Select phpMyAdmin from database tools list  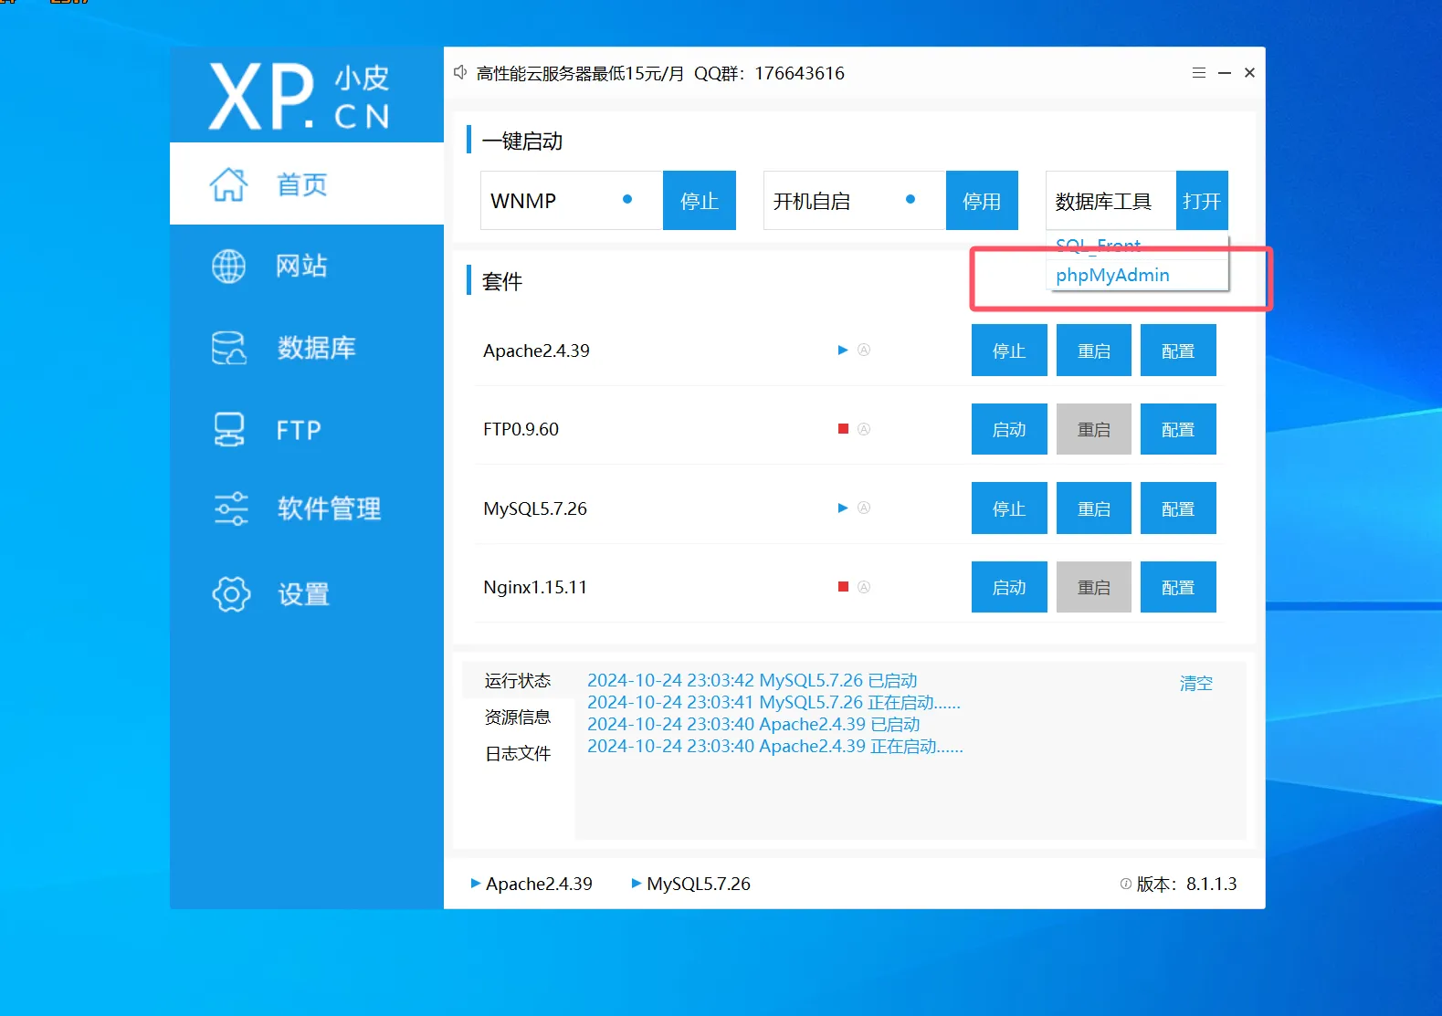point(1137,275)
